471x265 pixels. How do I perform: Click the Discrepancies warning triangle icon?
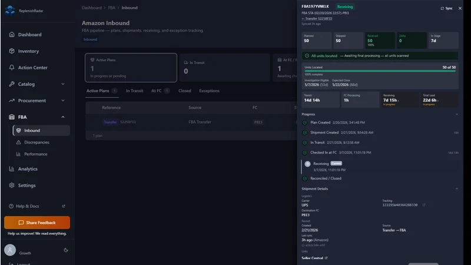point(18,142)
